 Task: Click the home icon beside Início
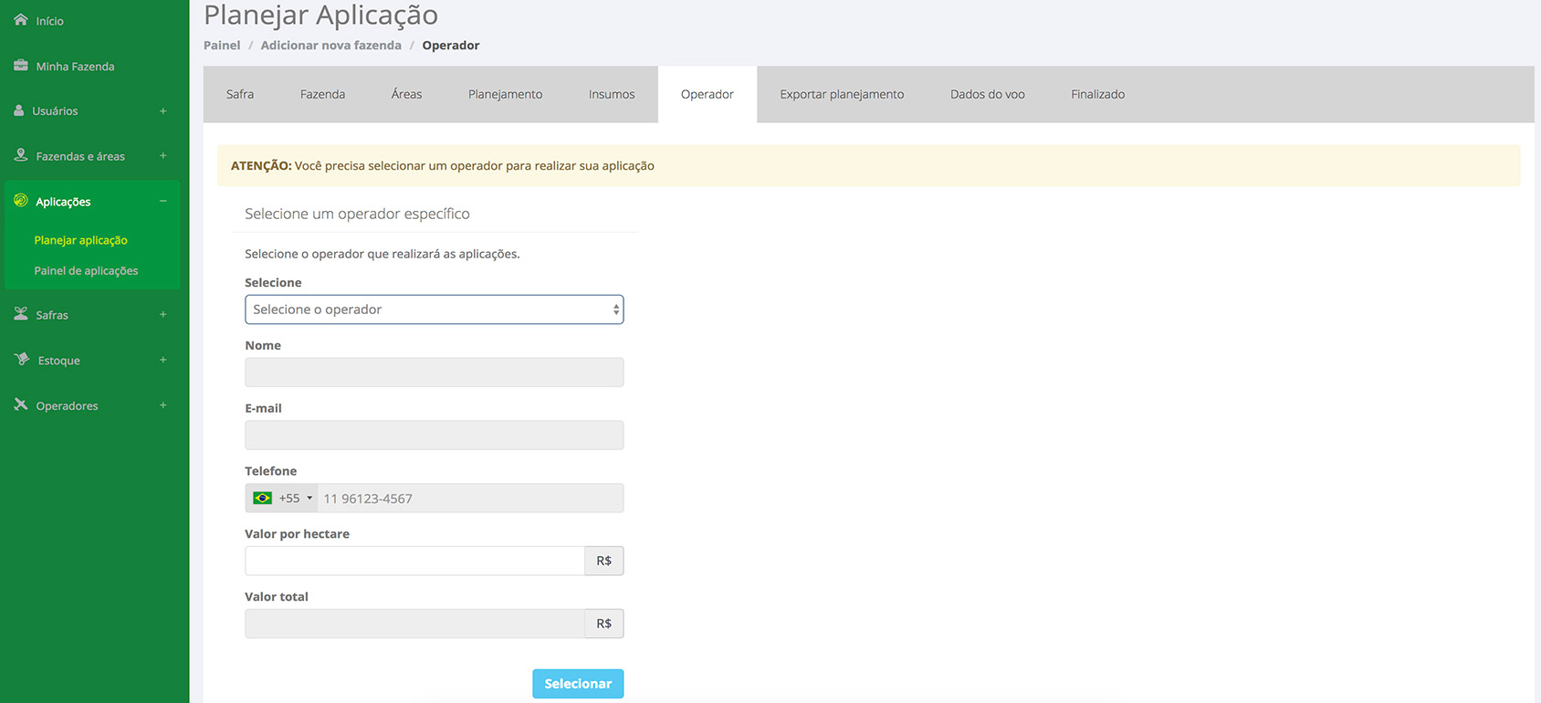(x=20, y=20)
